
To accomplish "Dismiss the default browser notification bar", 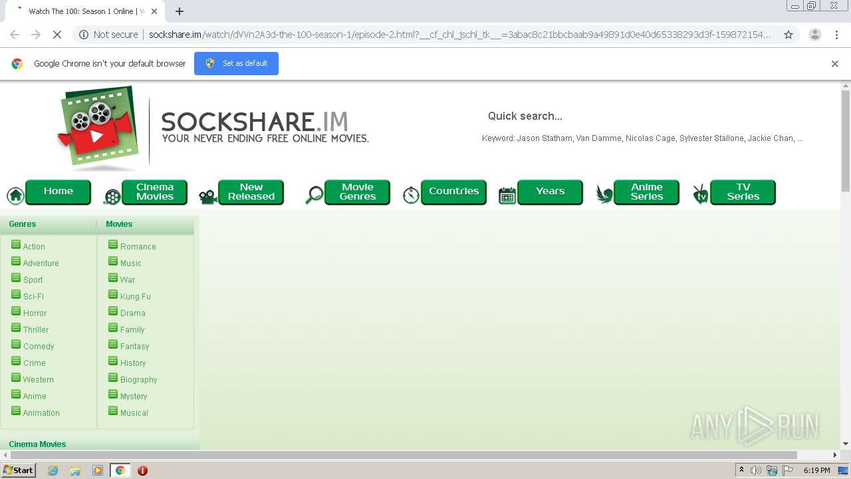I will point(835,64).
